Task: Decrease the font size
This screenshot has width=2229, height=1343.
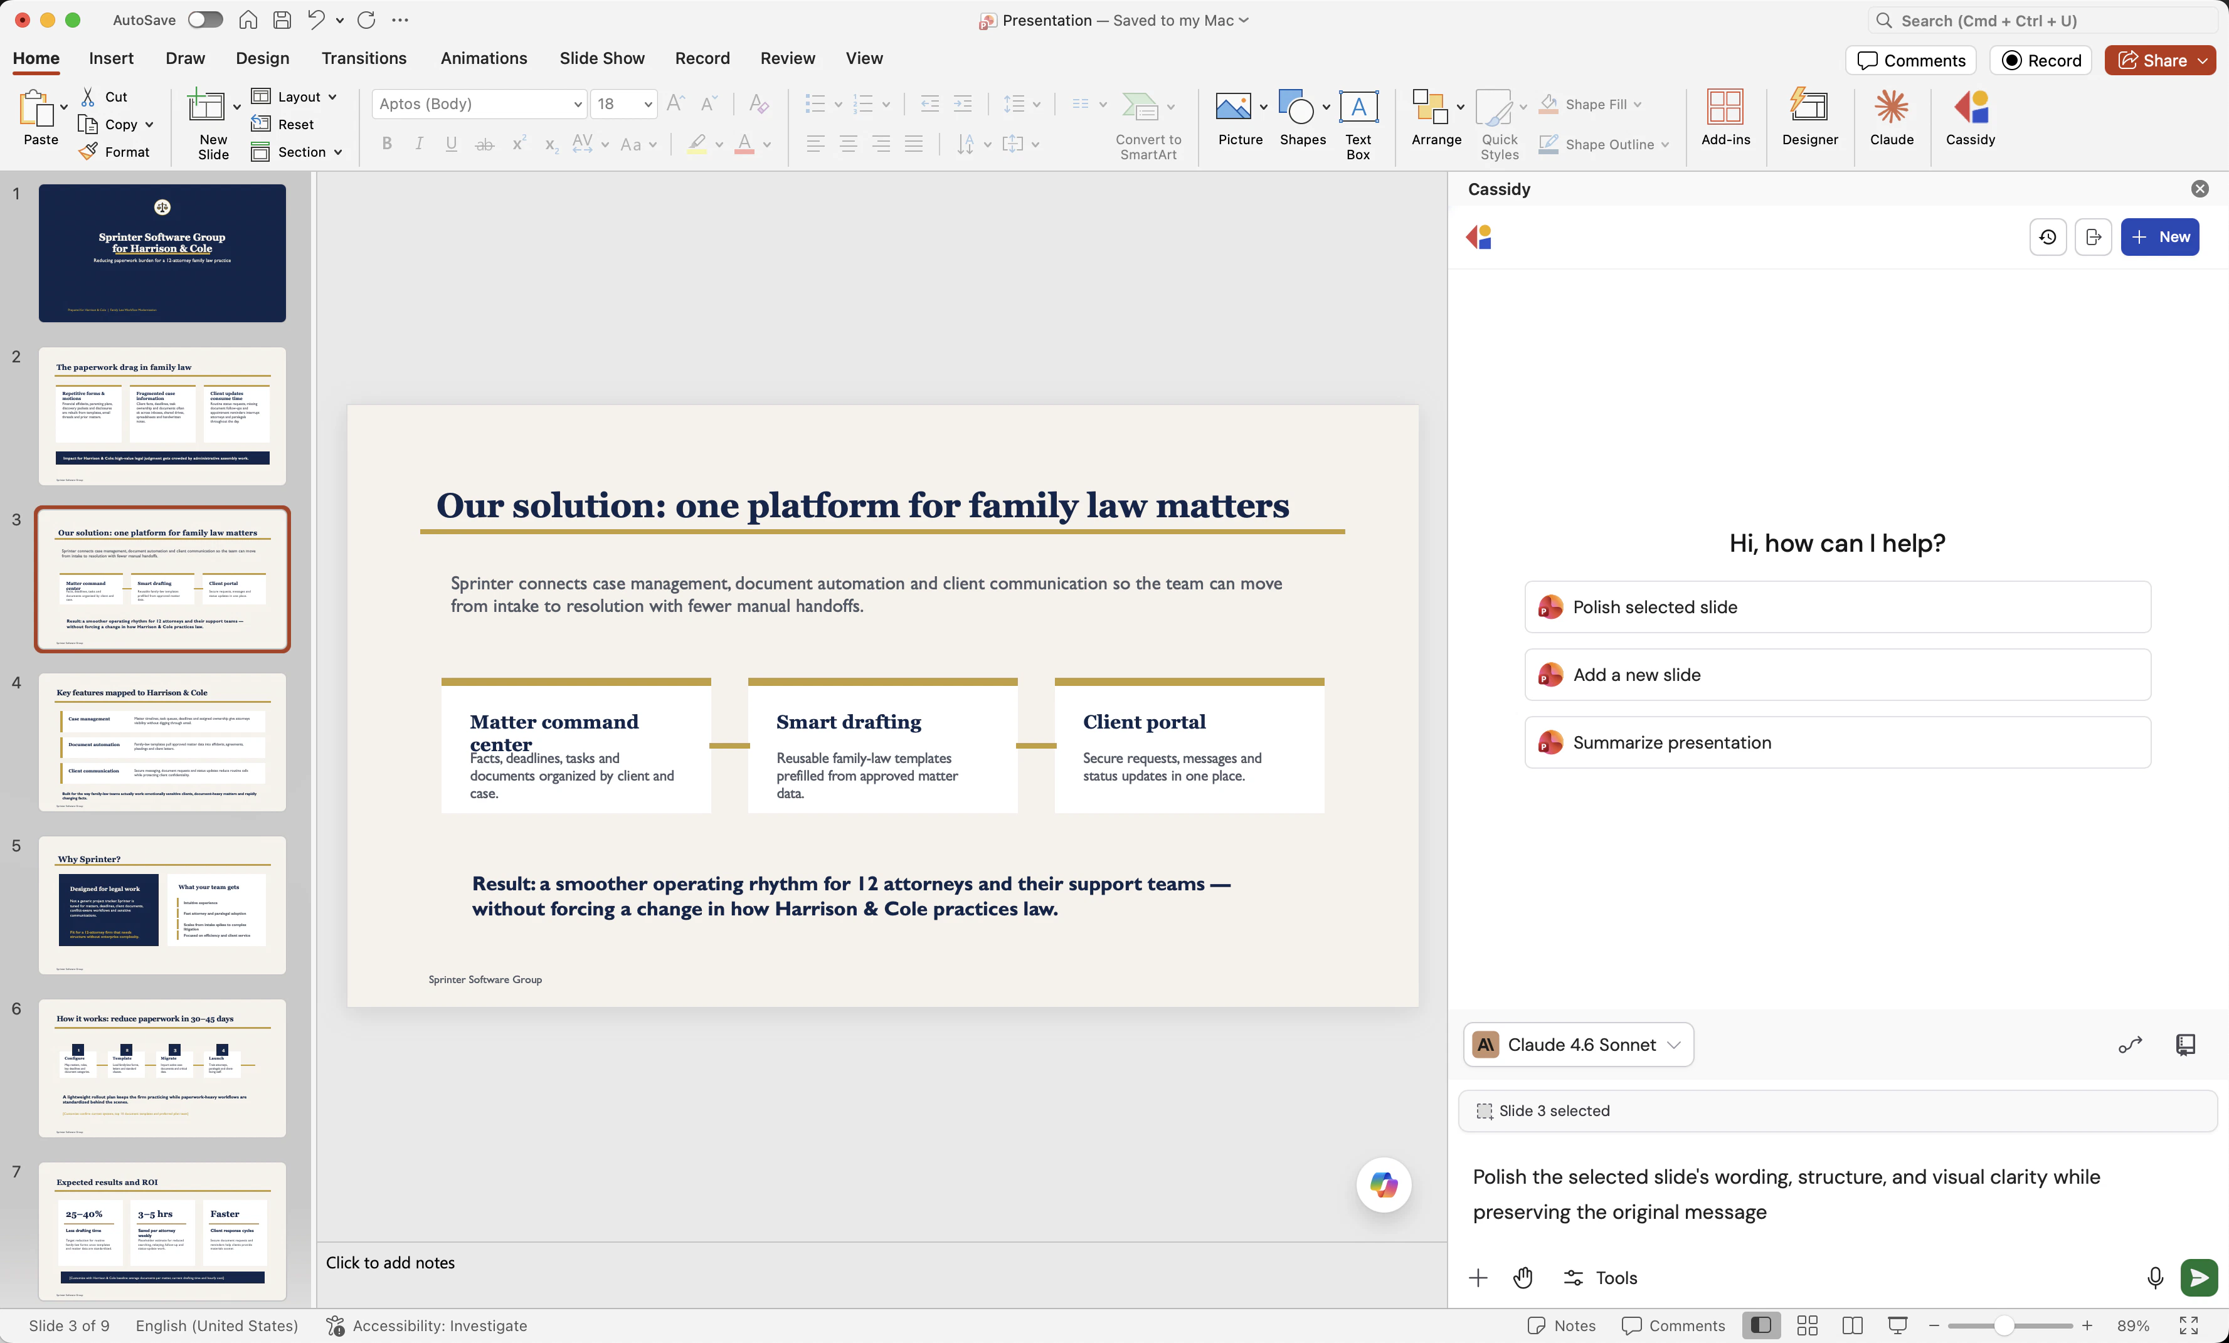Action: (x=708, y=104)
